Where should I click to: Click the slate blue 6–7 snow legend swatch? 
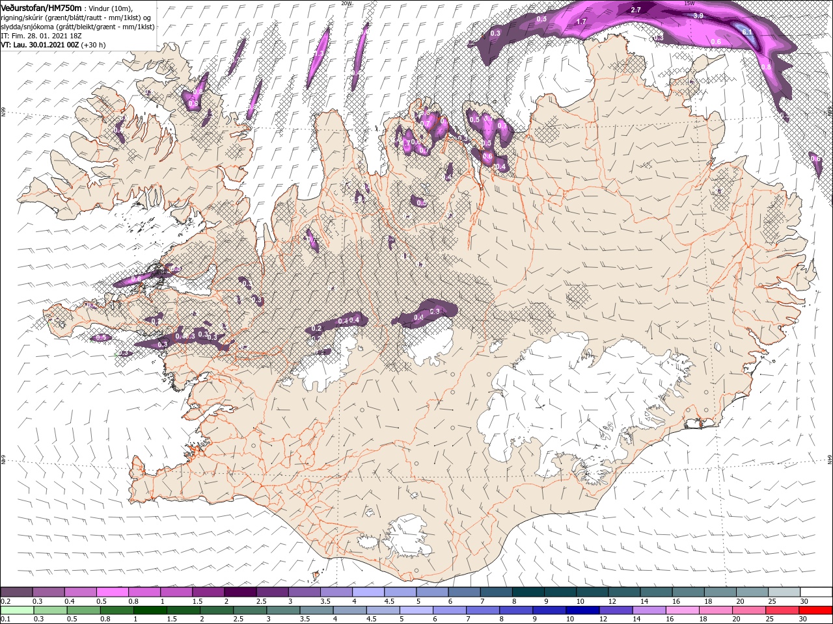pyautogui.click(x=465, y=592)
